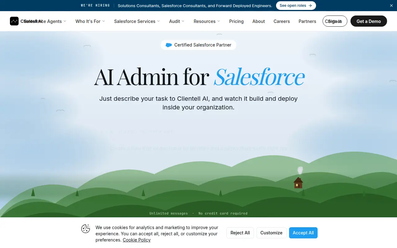Screen dimensions: 397x248
Task: Accept all cookies
Action: point(303,233)
